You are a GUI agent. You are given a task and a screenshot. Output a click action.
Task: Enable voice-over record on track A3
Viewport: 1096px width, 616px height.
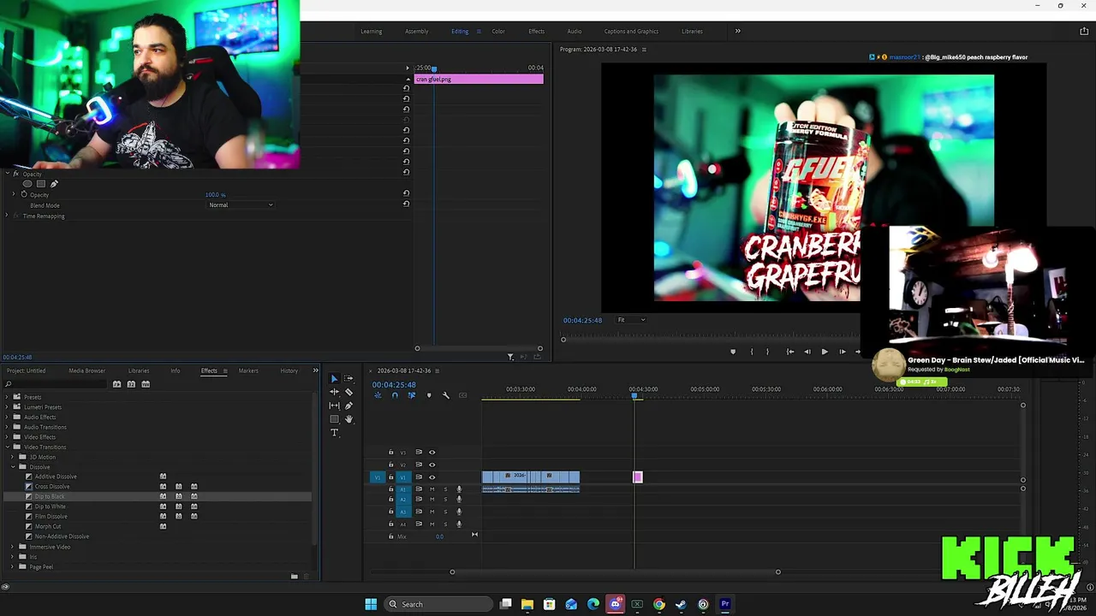(459, 512)
